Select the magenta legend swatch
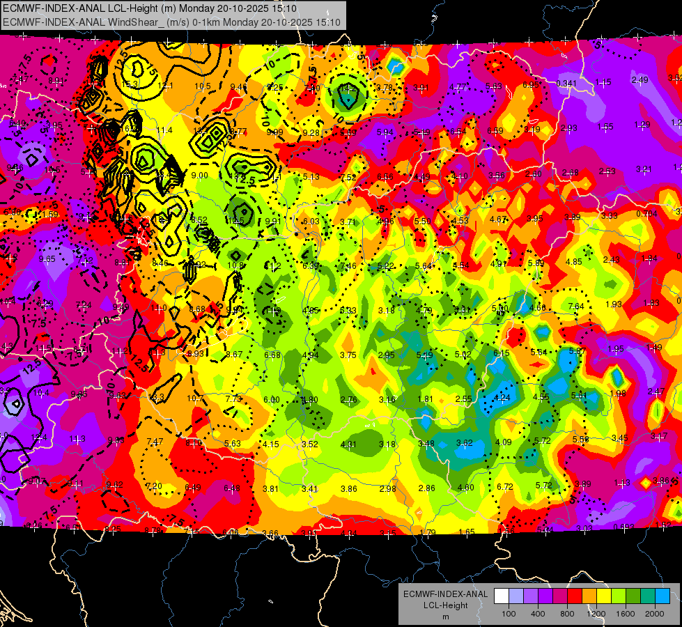This screenshot has height=627, width=682. [560, 596]
